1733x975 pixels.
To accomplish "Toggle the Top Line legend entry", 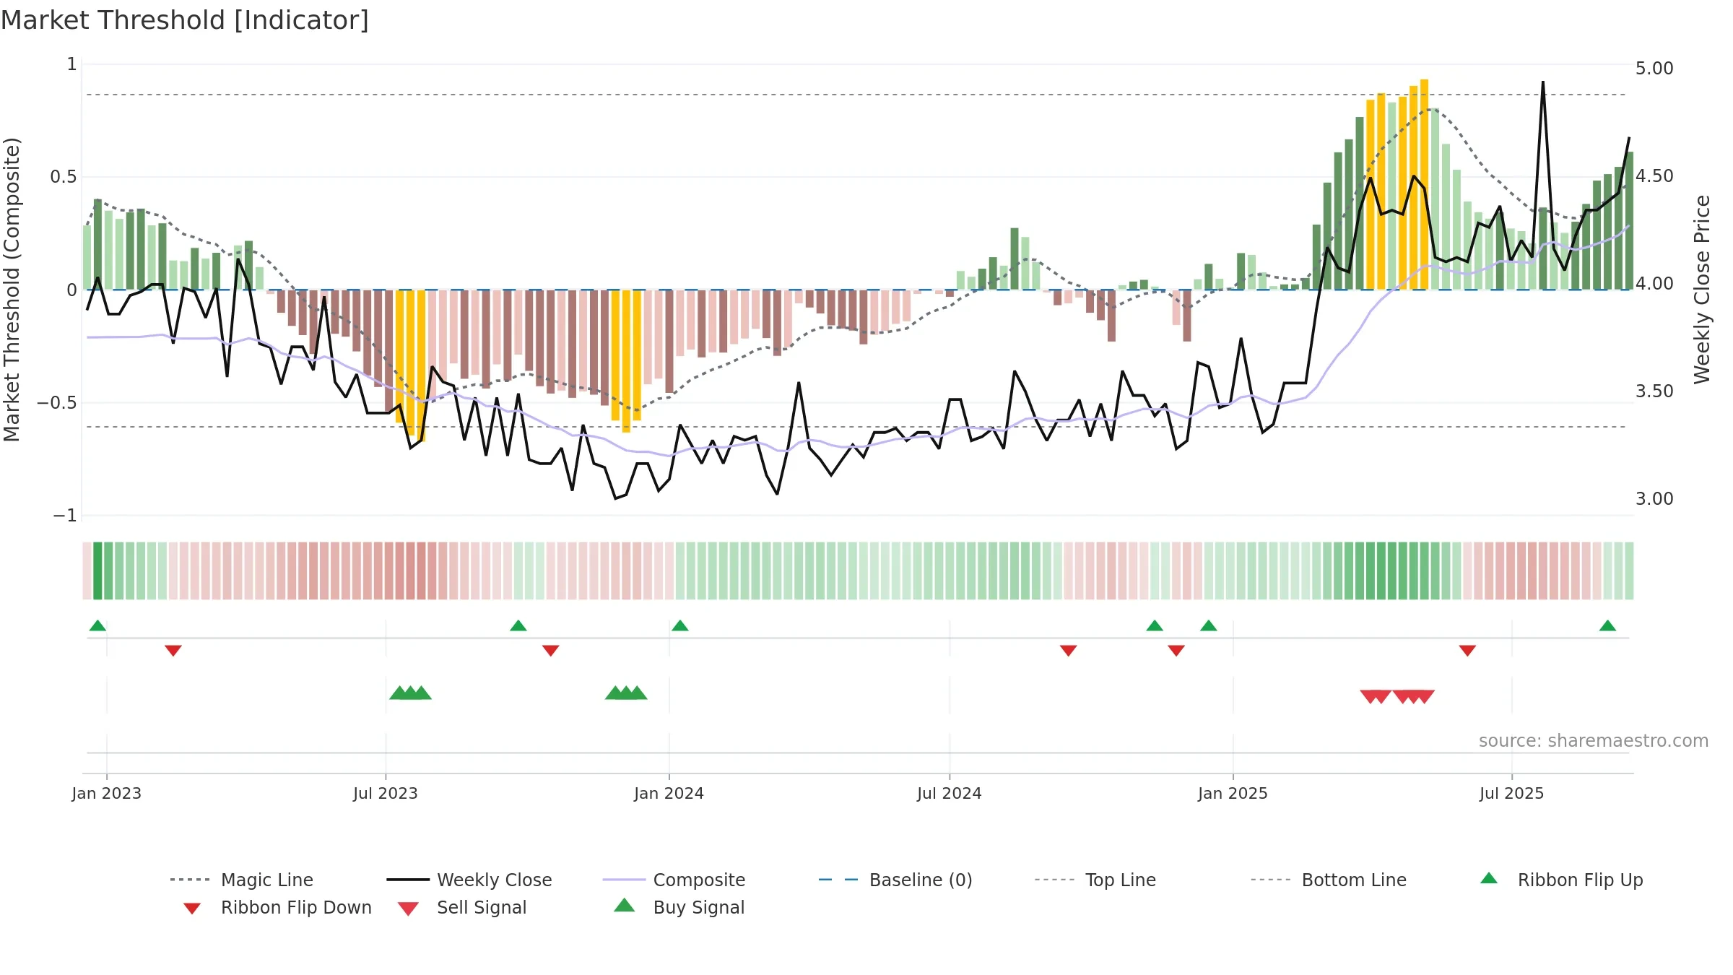I will pos(1095,880).
